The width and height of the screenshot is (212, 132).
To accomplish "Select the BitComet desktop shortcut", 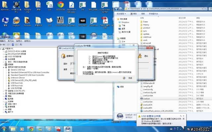I will click(72, 21).
